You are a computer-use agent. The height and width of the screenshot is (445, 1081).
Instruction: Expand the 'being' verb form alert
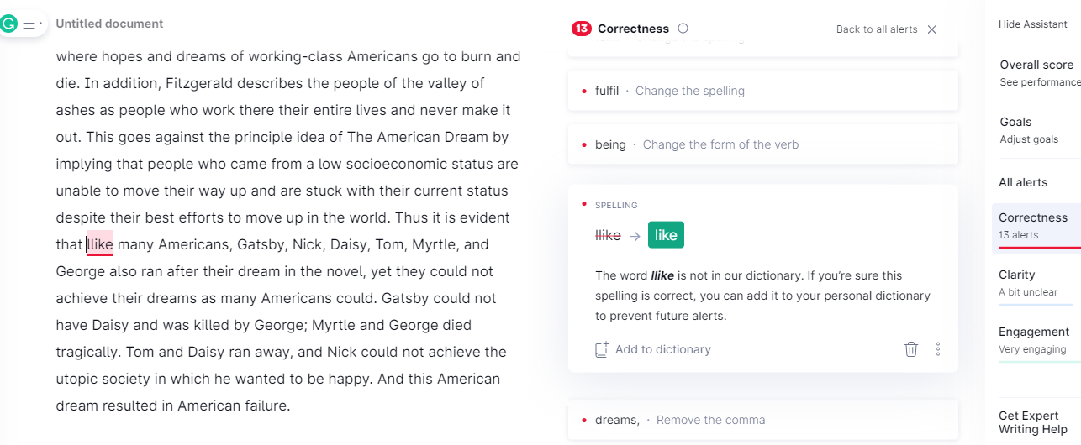pos(763,144)
